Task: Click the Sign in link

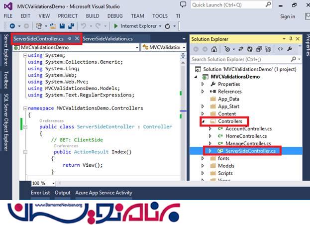Action: tap(287, 16)
